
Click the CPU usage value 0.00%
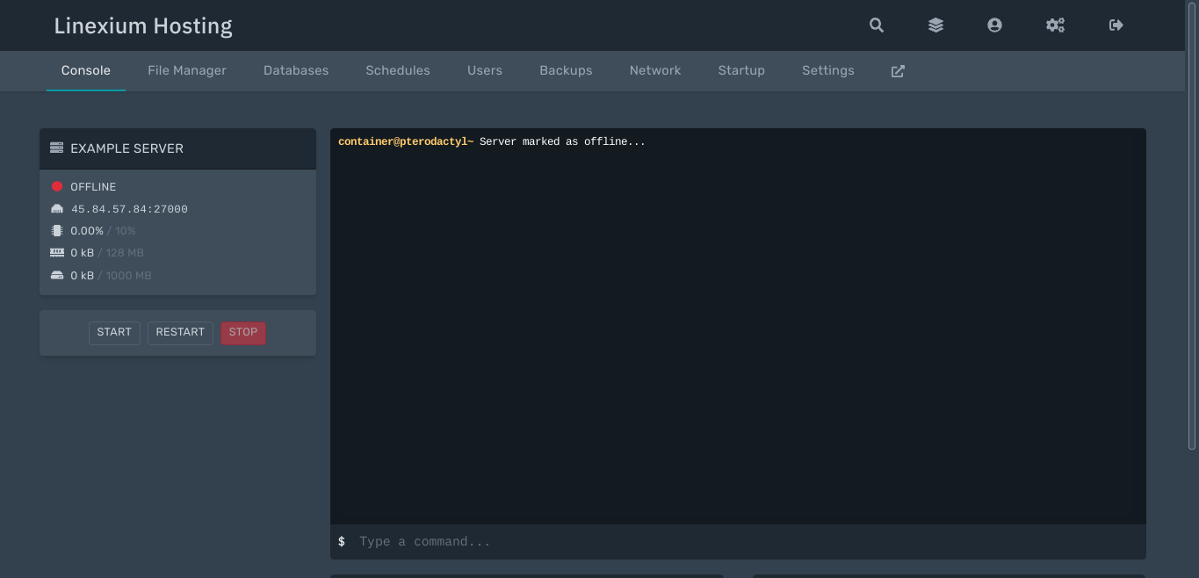click(87, 231)
